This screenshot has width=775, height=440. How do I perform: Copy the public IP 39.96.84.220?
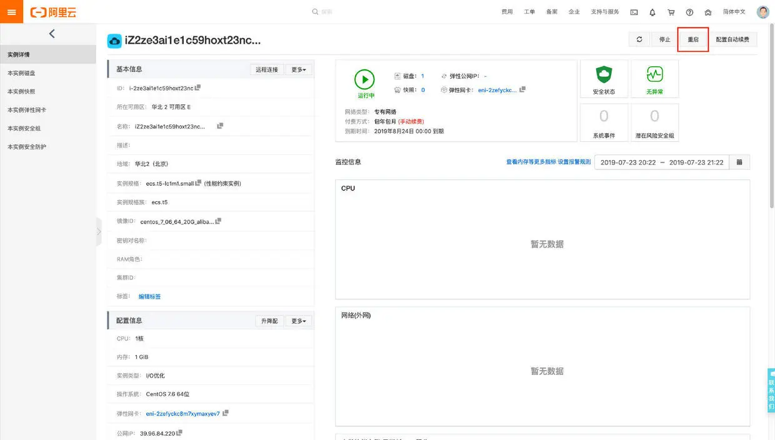pos(179,432)
